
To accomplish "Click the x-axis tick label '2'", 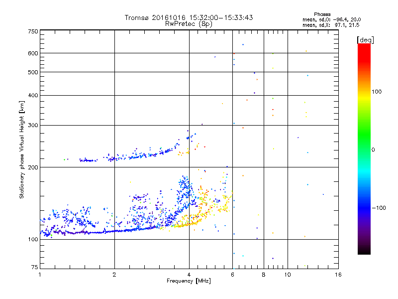I will [x=114, y=275].
